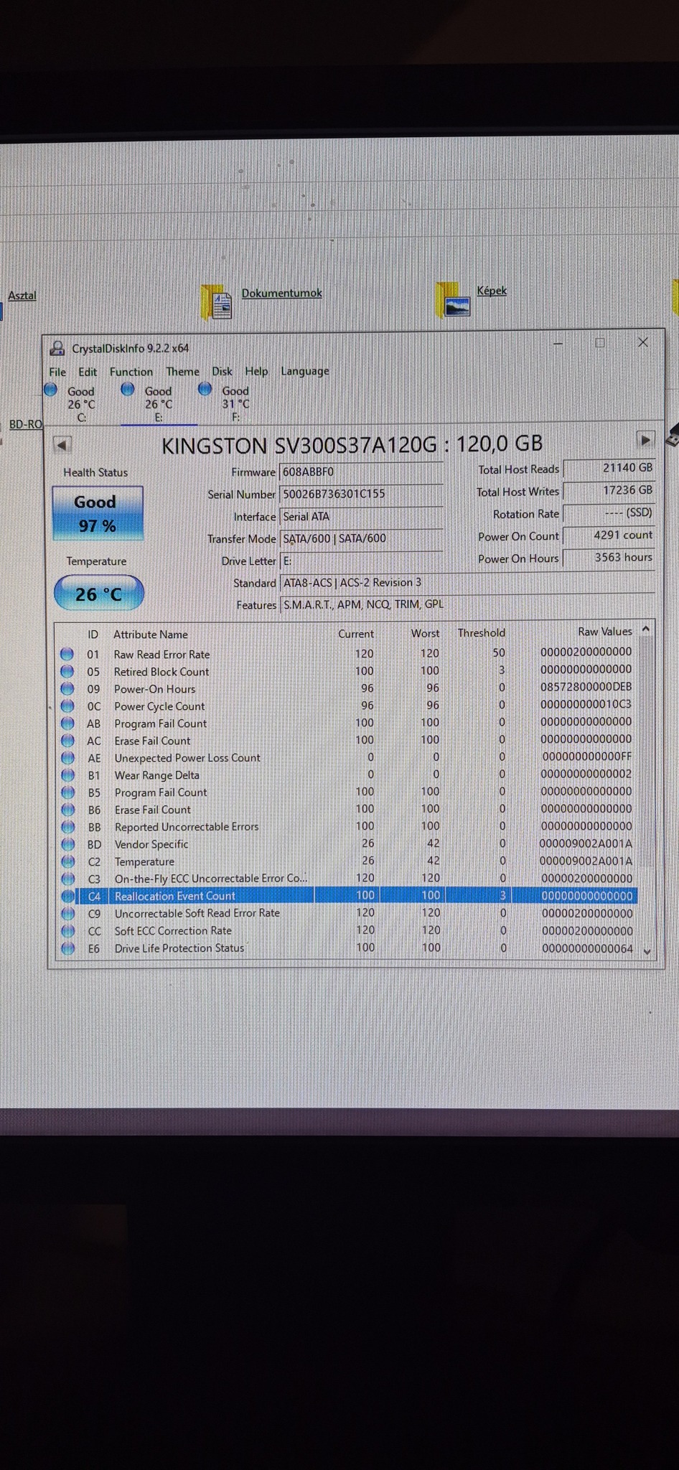Click Power On Hours value 3563 hours

tap(609, 558)
